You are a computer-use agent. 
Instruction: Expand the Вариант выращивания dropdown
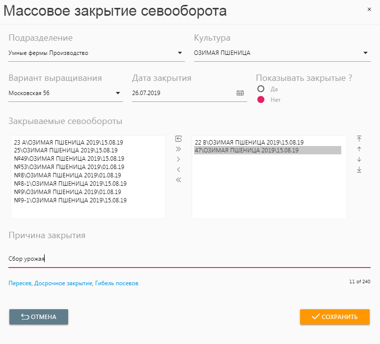pyautogui.click(x=118, y=93)
